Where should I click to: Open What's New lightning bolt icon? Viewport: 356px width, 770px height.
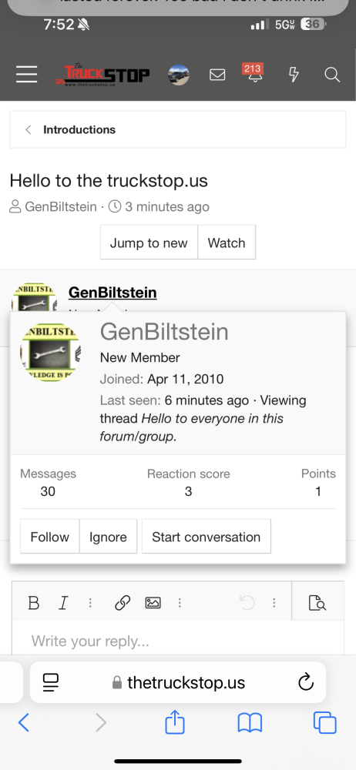294,75
